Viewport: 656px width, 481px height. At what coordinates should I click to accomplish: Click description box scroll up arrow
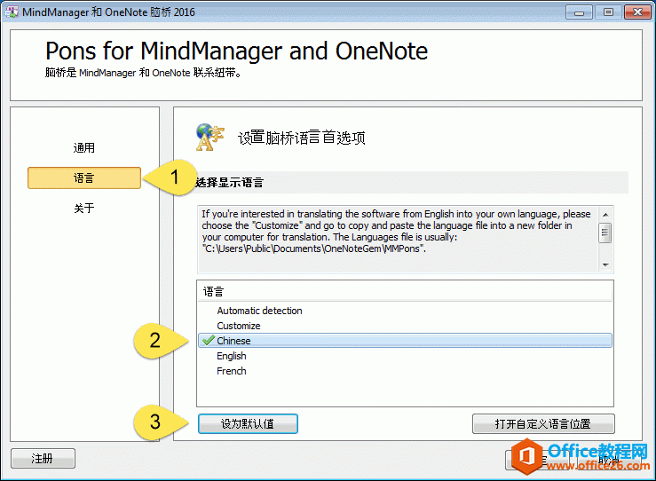click(x=605, y=215)
